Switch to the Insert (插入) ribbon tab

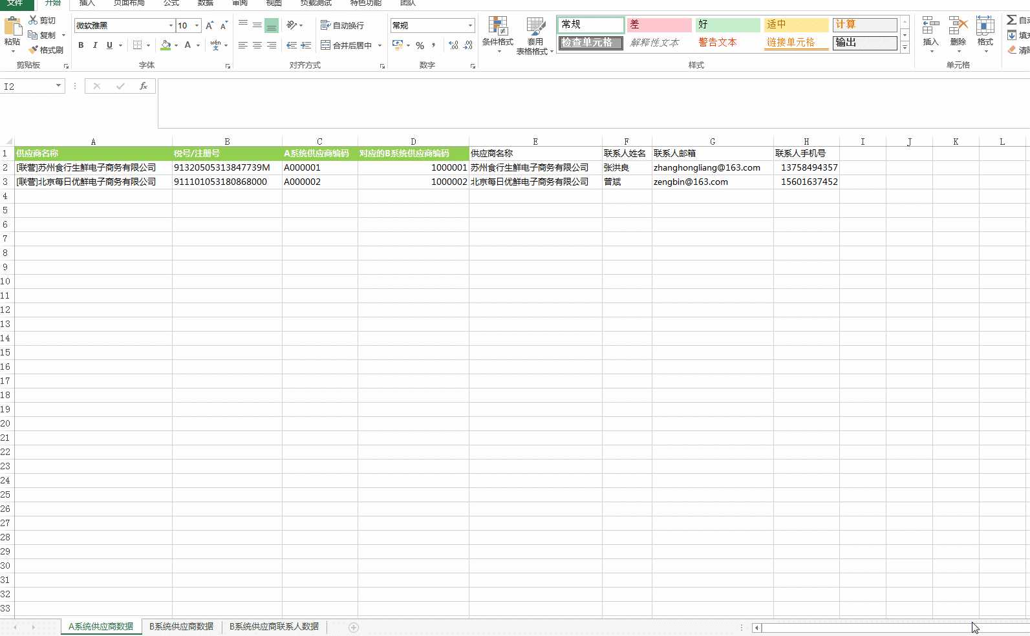click(x=87, y=3)
